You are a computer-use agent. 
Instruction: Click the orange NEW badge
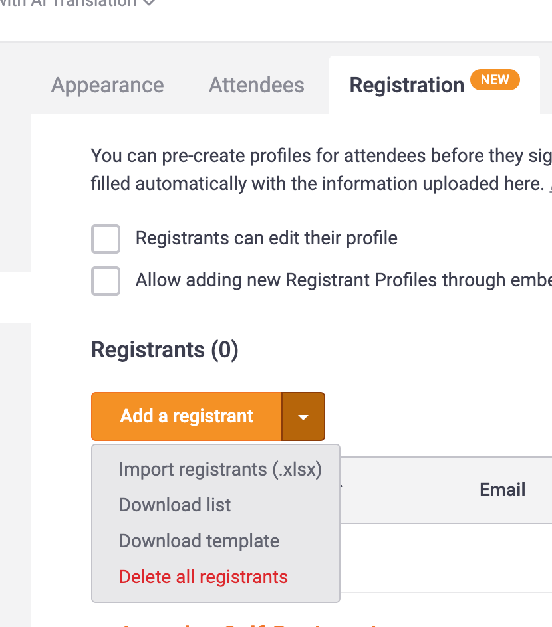pos(495,80)
